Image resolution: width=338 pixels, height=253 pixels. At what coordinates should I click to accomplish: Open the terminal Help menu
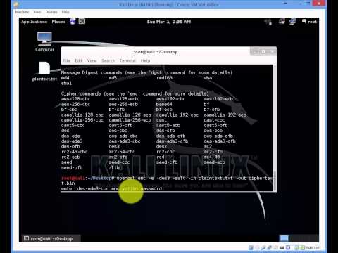pos(145,60)
